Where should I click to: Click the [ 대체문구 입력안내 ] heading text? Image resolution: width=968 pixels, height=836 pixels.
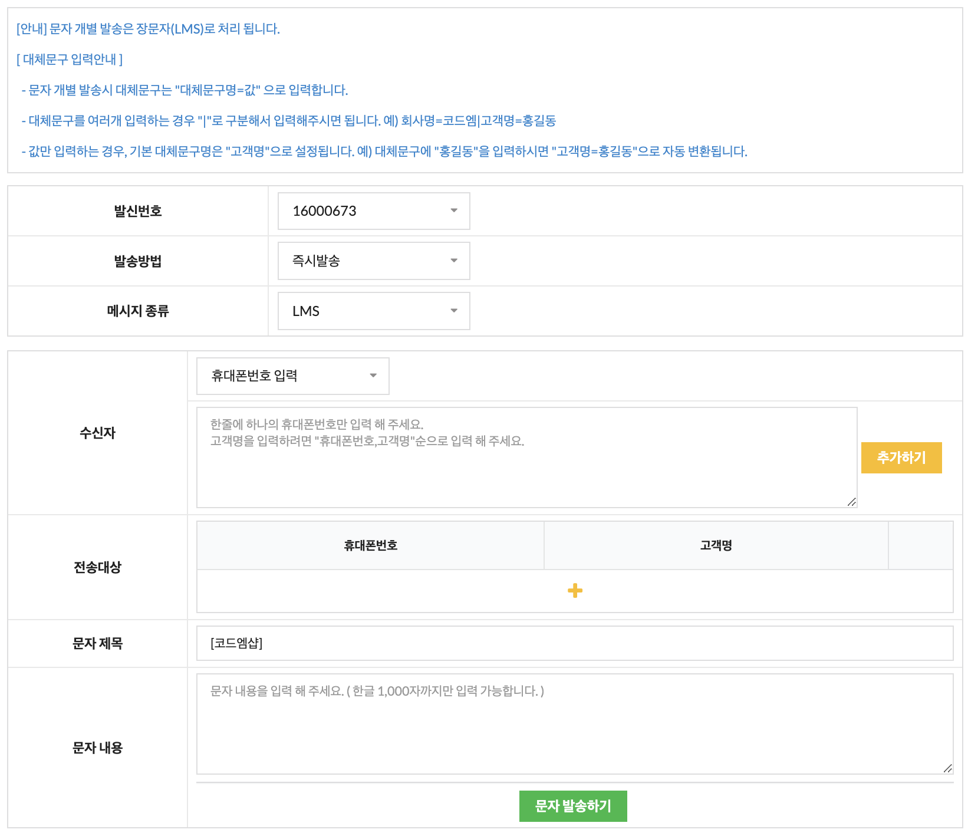pos(70,60)
